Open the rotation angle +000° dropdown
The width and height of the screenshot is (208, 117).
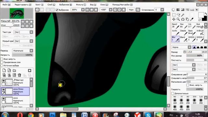(110, 10)
